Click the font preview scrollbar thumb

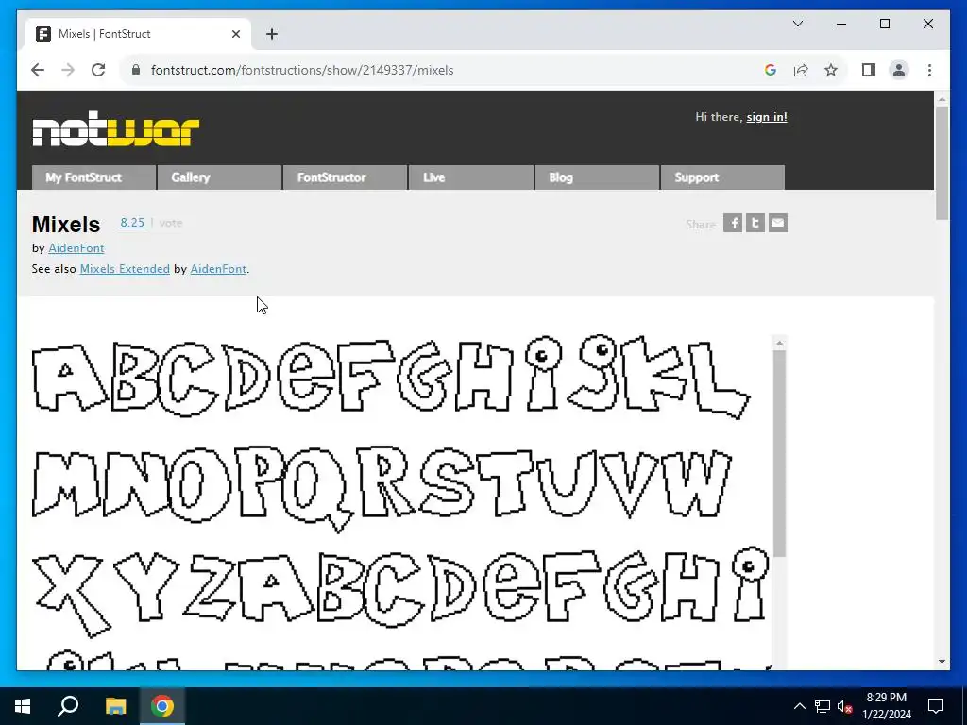(779, 453)
